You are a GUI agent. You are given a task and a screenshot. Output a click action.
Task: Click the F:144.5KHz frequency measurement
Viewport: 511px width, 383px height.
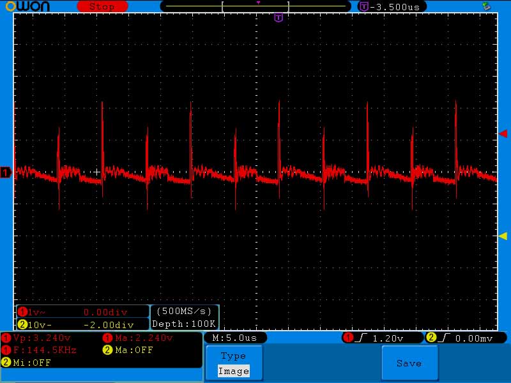click(41, 350)
